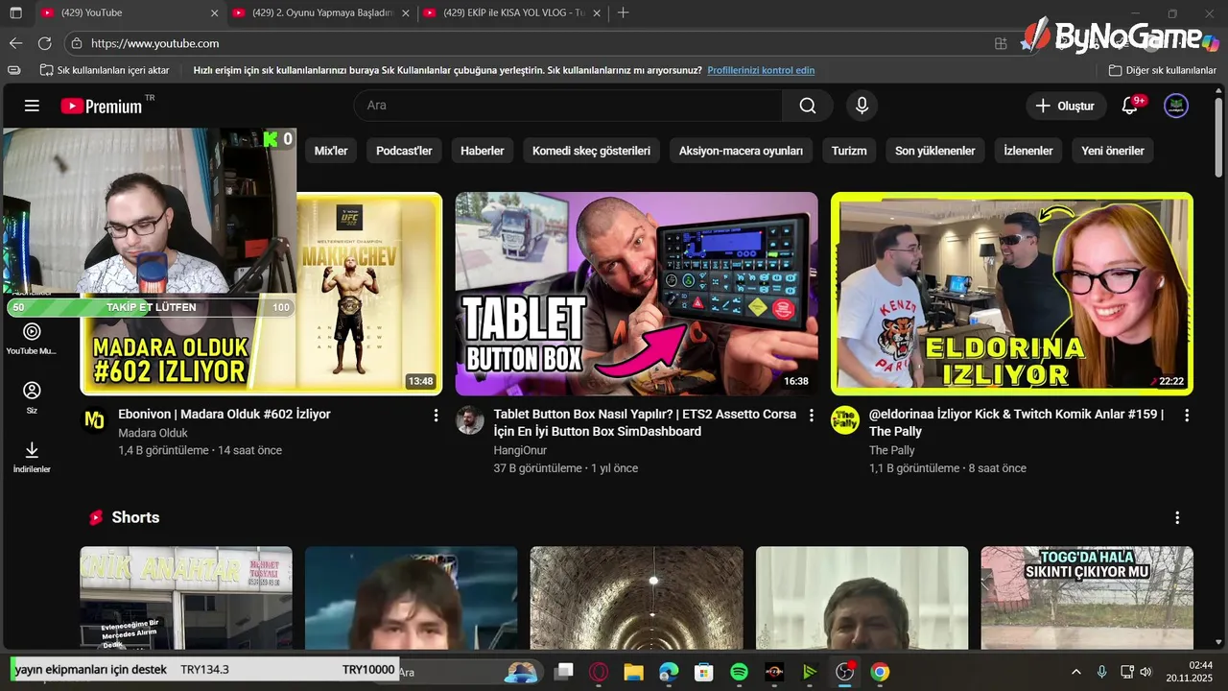Screen dimensions: 1228x691
Task: Open volume control in system tray
Action: coord(1145,672)
